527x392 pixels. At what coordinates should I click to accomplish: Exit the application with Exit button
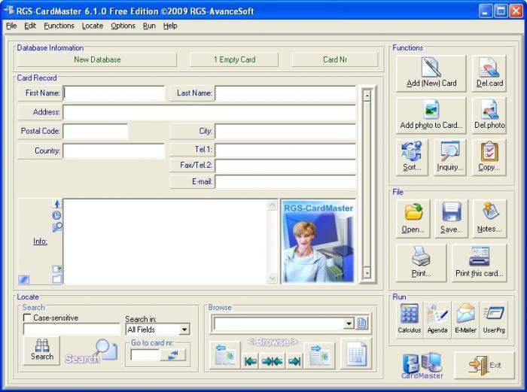tap(484, 366)
